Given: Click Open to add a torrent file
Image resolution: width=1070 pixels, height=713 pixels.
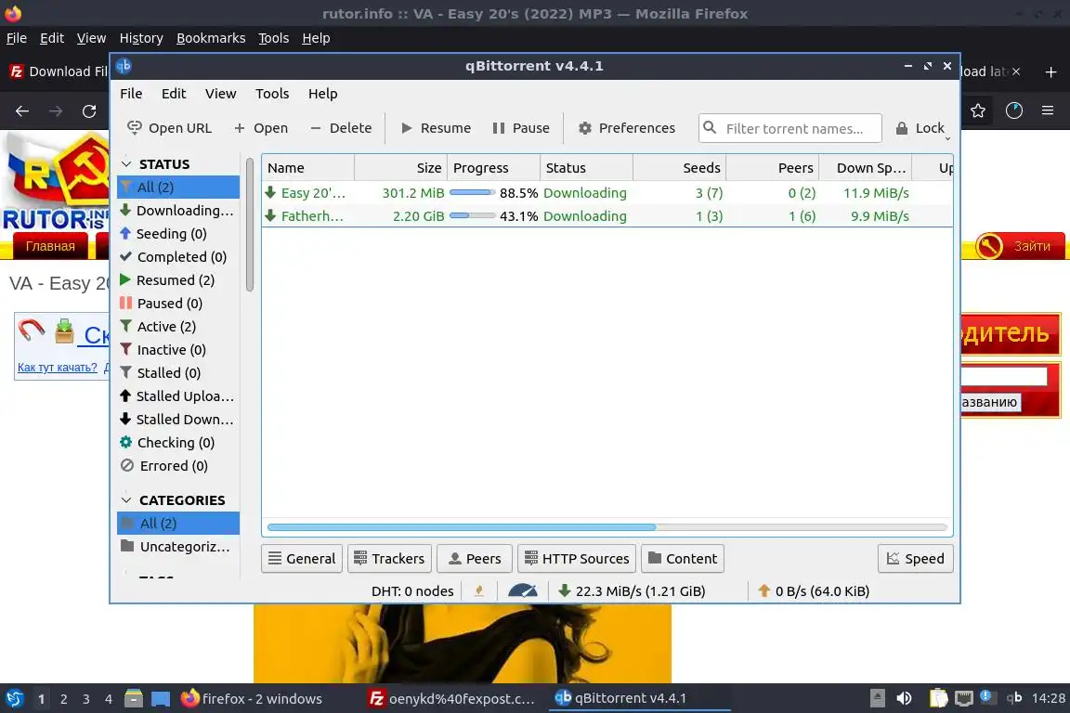Looking at the screenshot, I should click(261, 128).
